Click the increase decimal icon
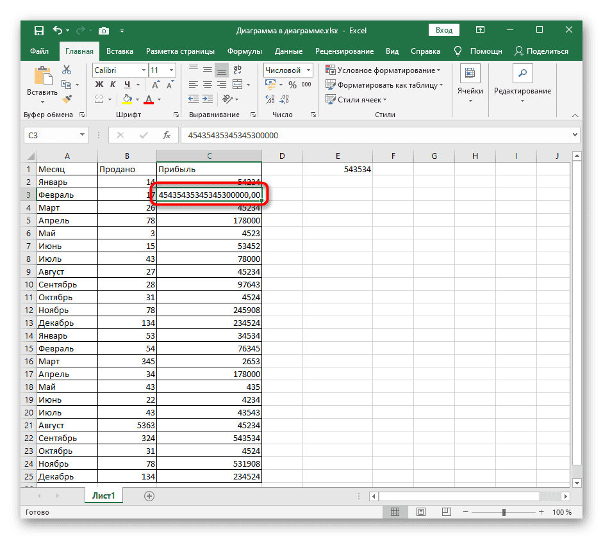The width and height of the screenshot is (603, 539). (270, 99)
